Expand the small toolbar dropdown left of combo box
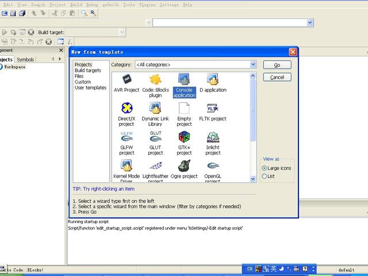 click(148, 23)
